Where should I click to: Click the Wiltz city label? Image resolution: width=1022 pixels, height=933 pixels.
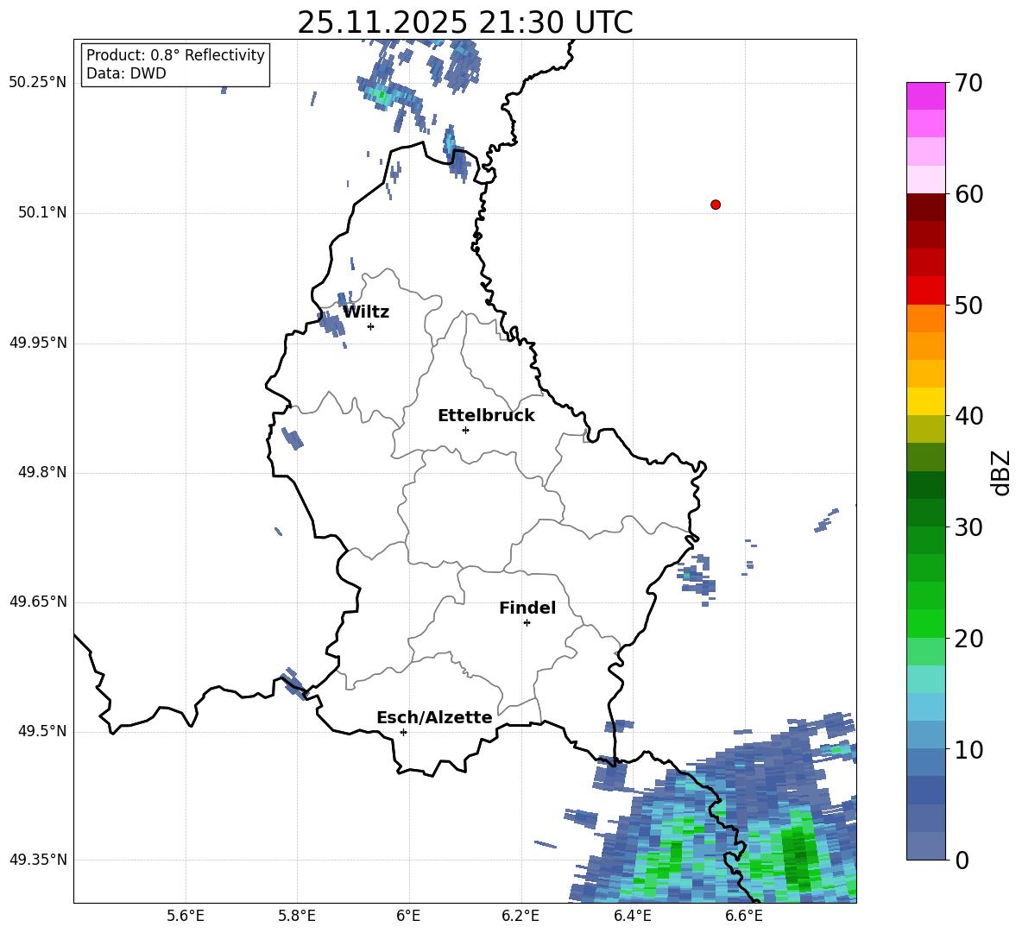point(366,312)
